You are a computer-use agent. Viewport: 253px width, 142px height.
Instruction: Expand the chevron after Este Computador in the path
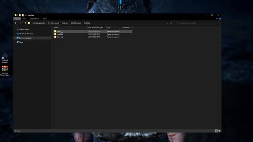click(46, 23)
